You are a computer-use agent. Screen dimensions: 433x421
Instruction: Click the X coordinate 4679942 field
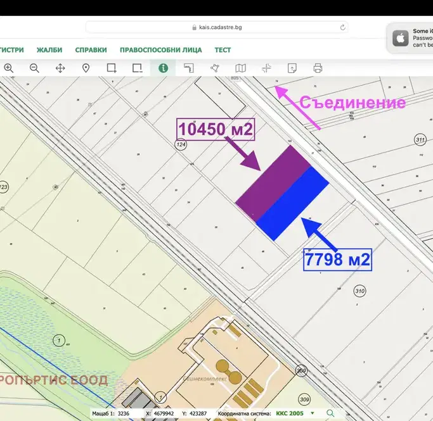[164, 413]
